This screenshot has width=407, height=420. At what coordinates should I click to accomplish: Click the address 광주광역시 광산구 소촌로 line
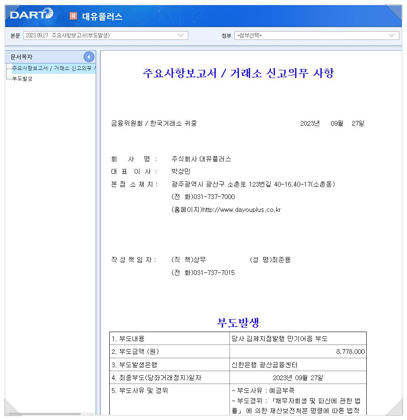point(253,184)
